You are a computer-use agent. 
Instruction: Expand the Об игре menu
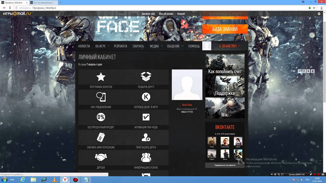(102, 46)
